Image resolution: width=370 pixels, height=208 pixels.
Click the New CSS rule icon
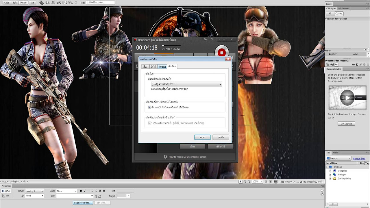(x=357, y=64)
